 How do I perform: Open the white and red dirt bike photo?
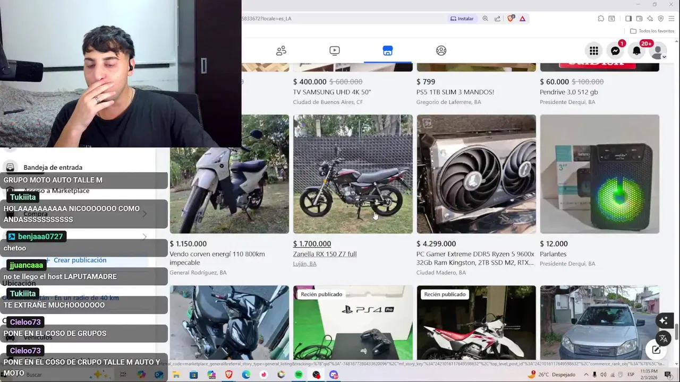(x=477, y=323)
